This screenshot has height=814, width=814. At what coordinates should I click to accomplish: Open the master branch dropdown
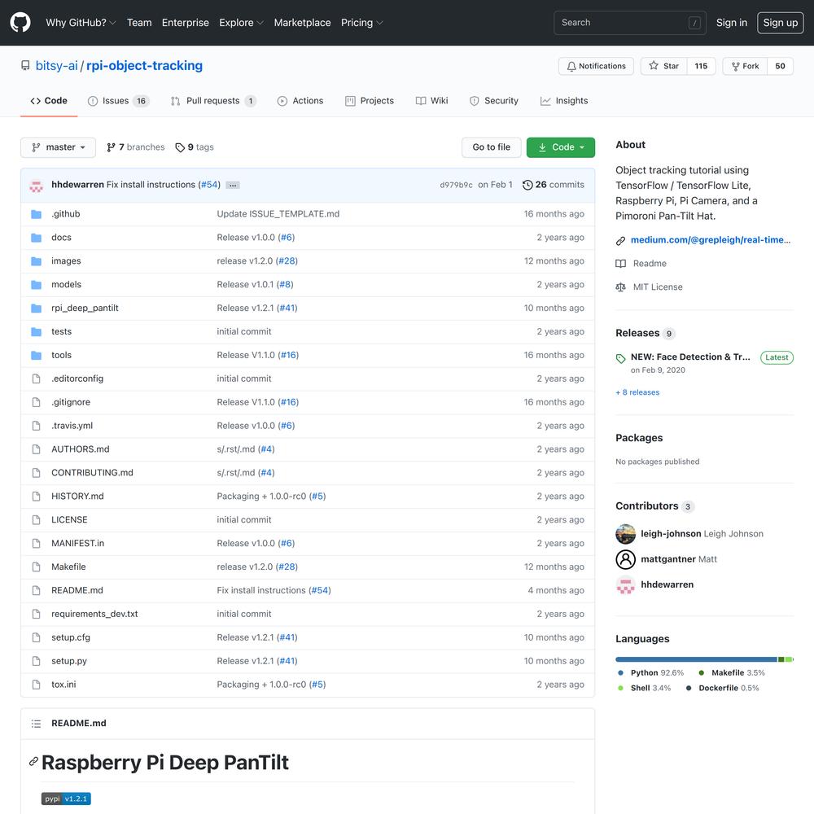(58, 147)
